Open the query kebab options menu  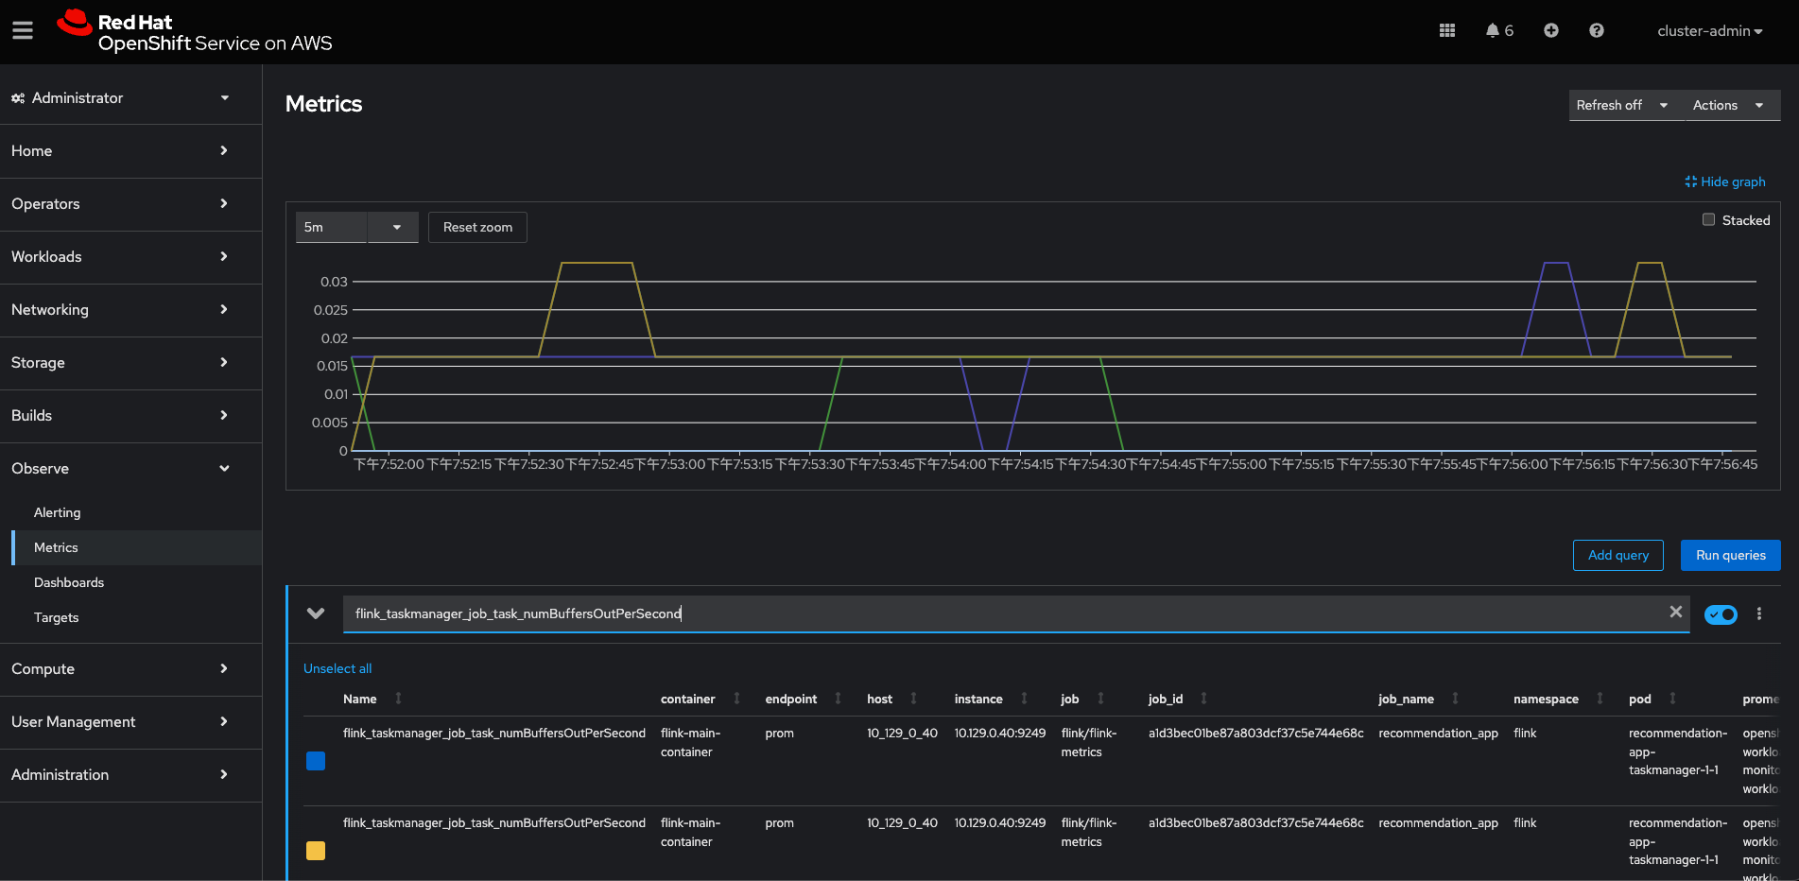(x=1758, y=613)
